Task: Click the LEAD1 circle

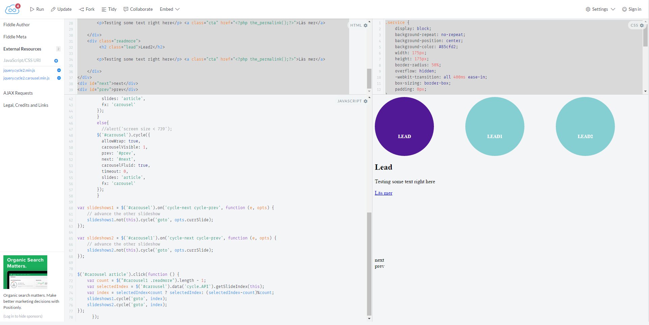Action: [495, 126]
